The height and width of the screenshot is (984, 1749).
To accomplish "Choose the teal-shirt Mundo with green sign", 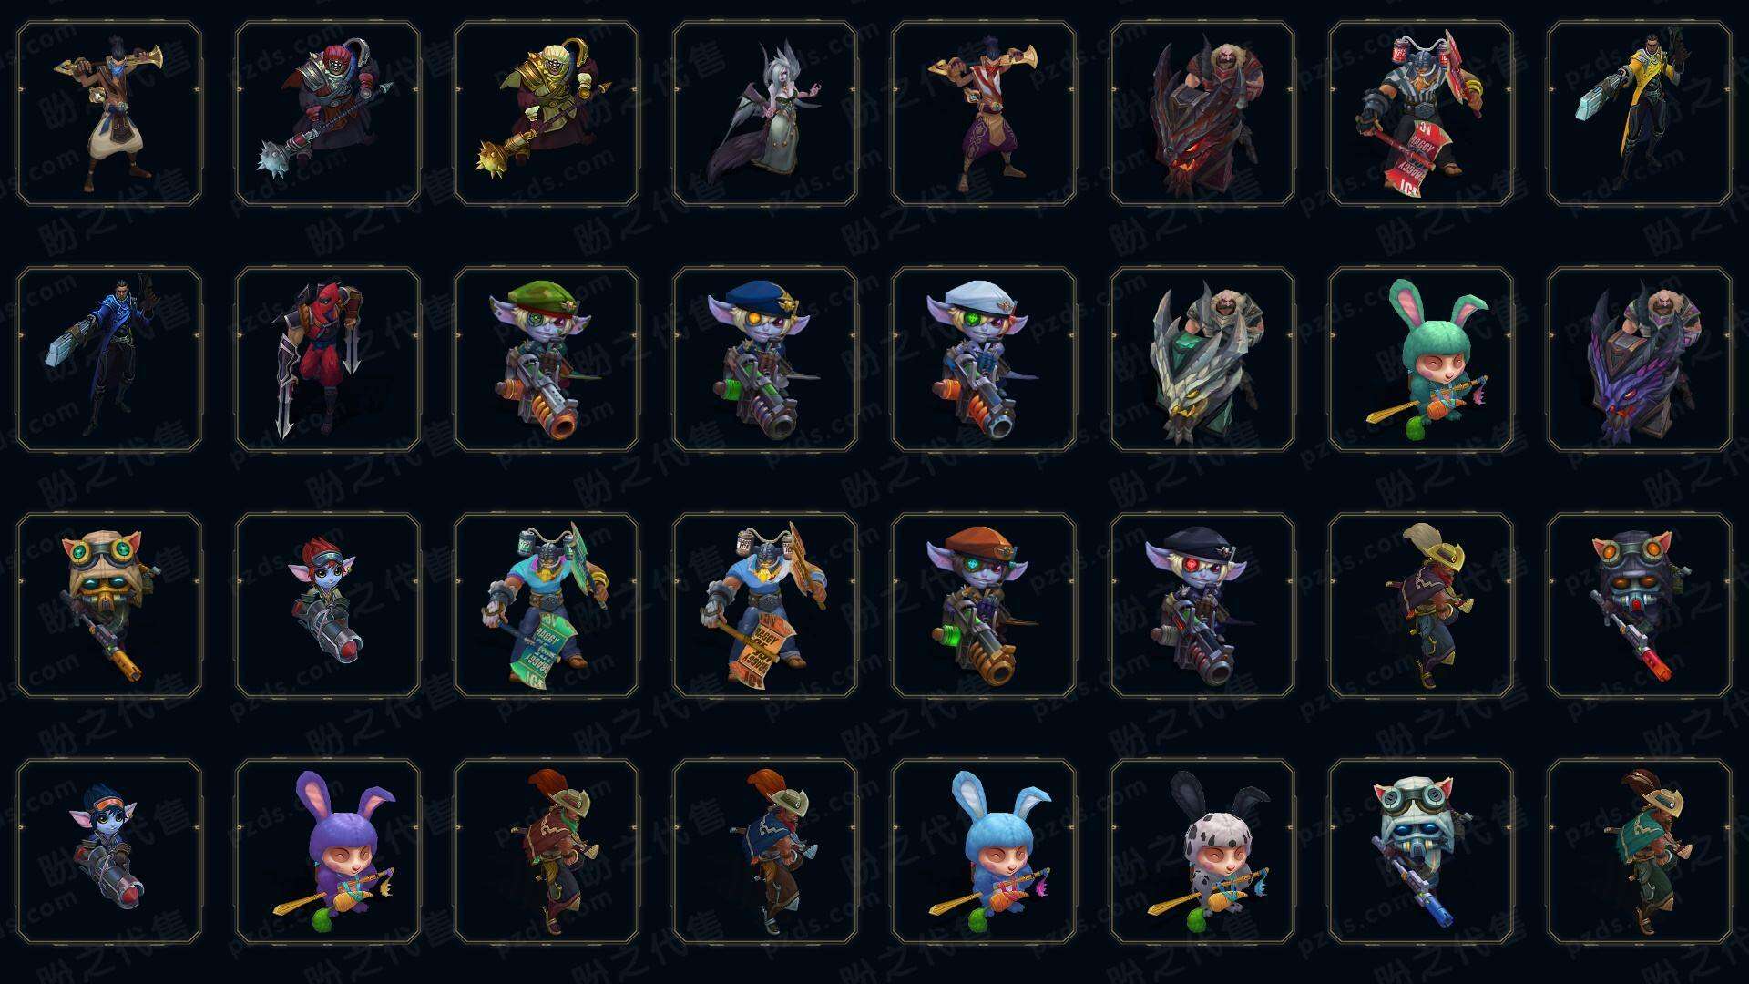I will coord(547,605).
